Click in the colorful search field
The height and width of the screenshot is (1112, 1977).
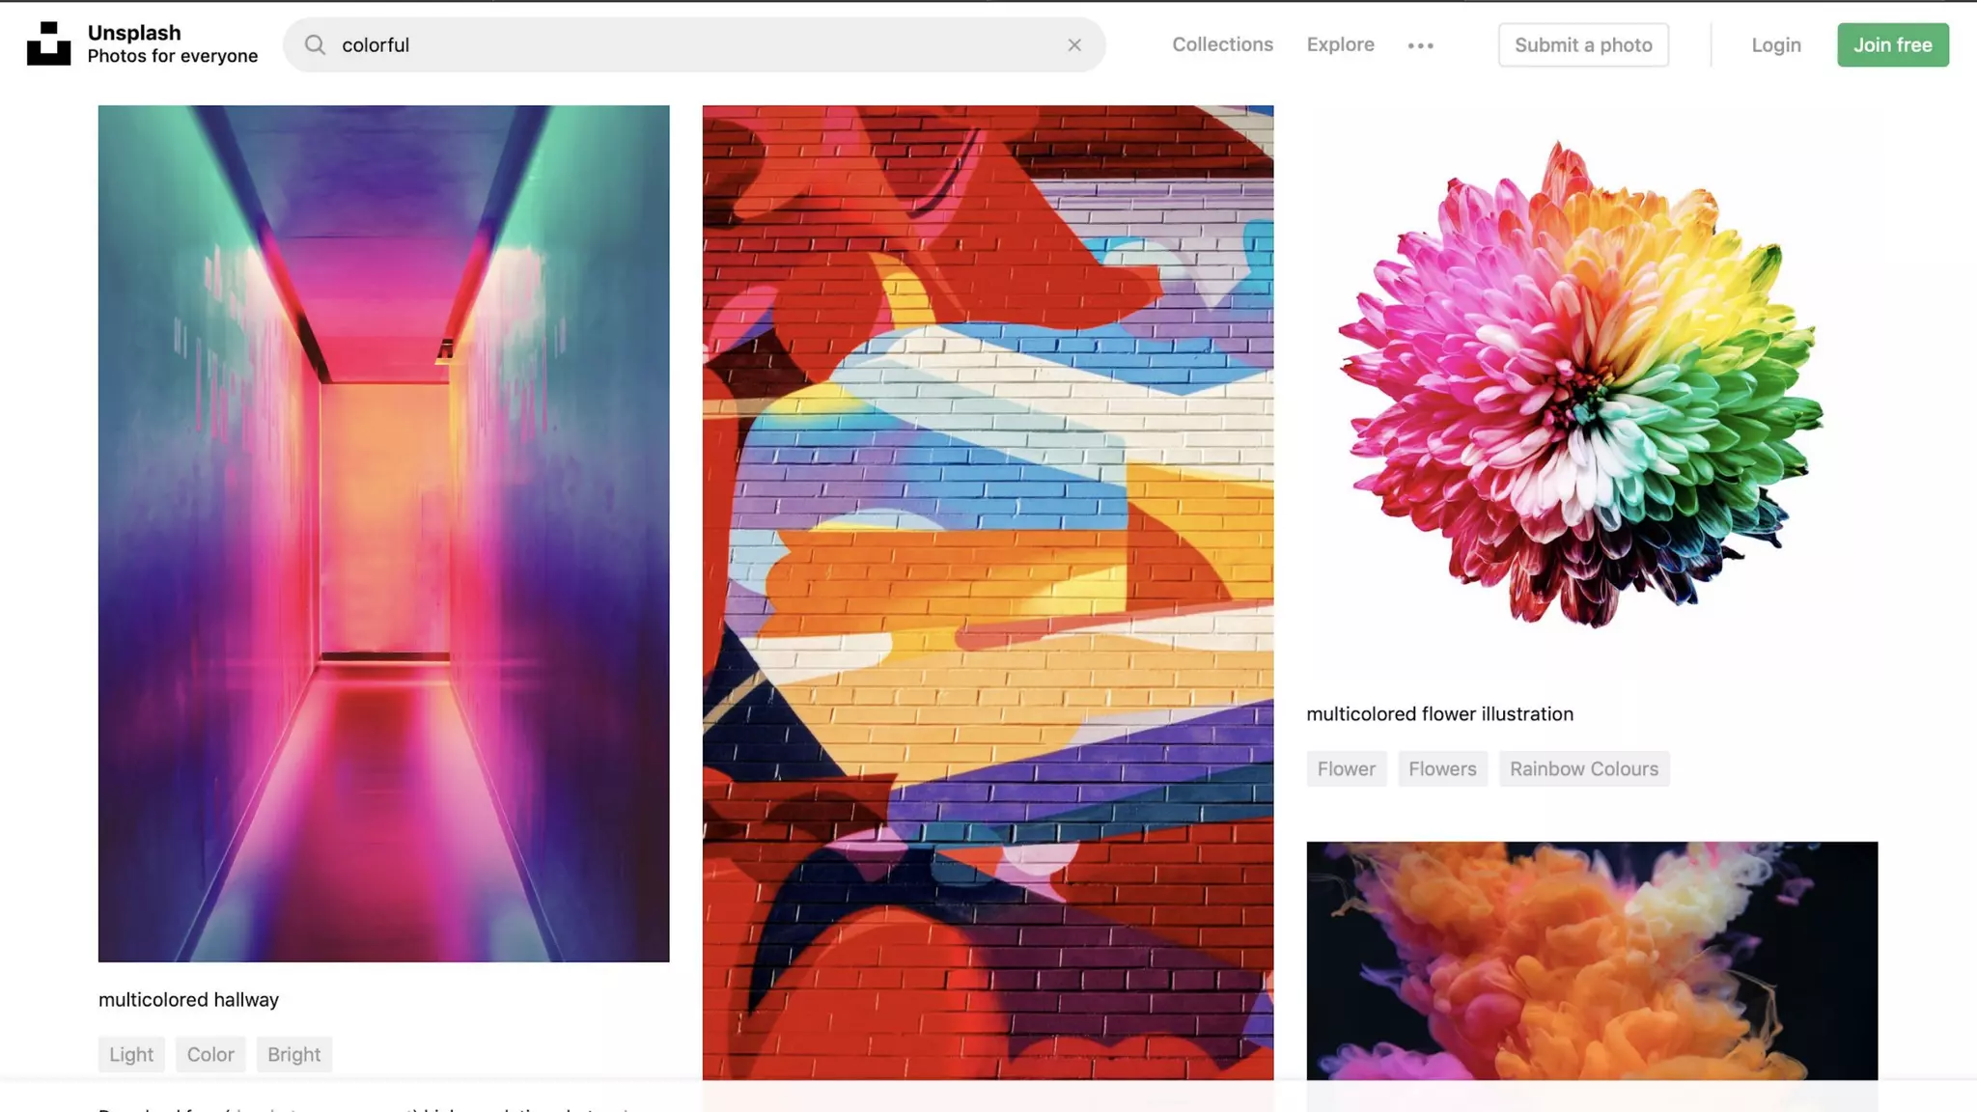(x=695, y=44)
